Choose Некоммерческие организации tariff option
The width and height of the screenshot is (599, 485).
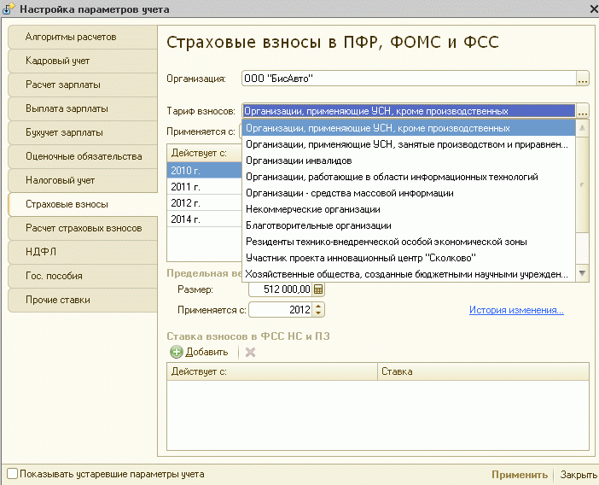tap(312, 209)
